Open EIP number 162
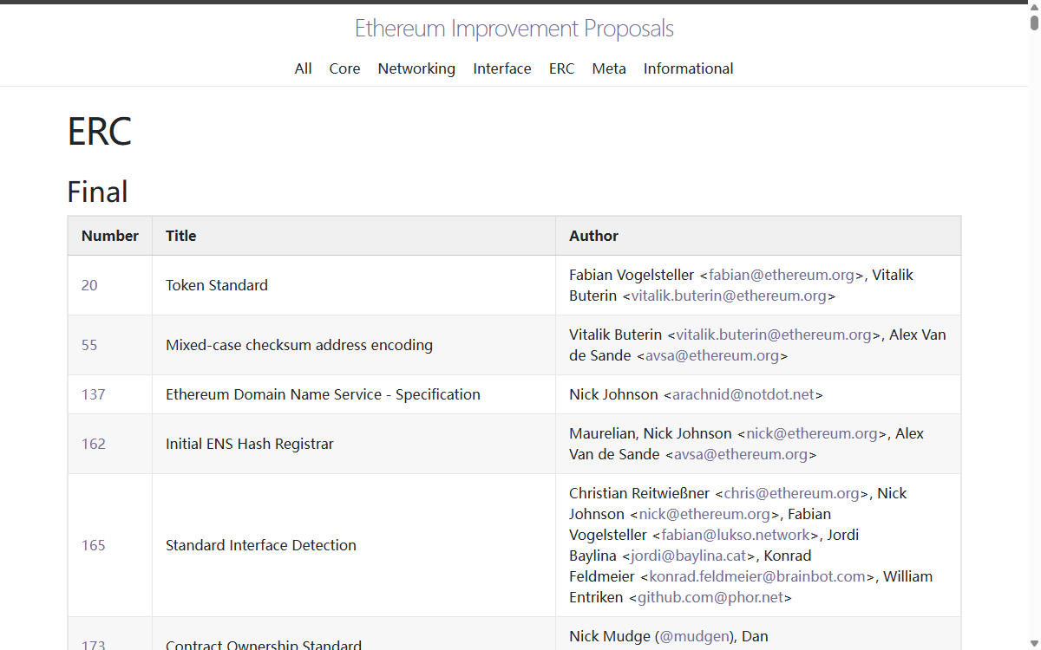This screenshot has width=1041, height=650. click(94, 444)
